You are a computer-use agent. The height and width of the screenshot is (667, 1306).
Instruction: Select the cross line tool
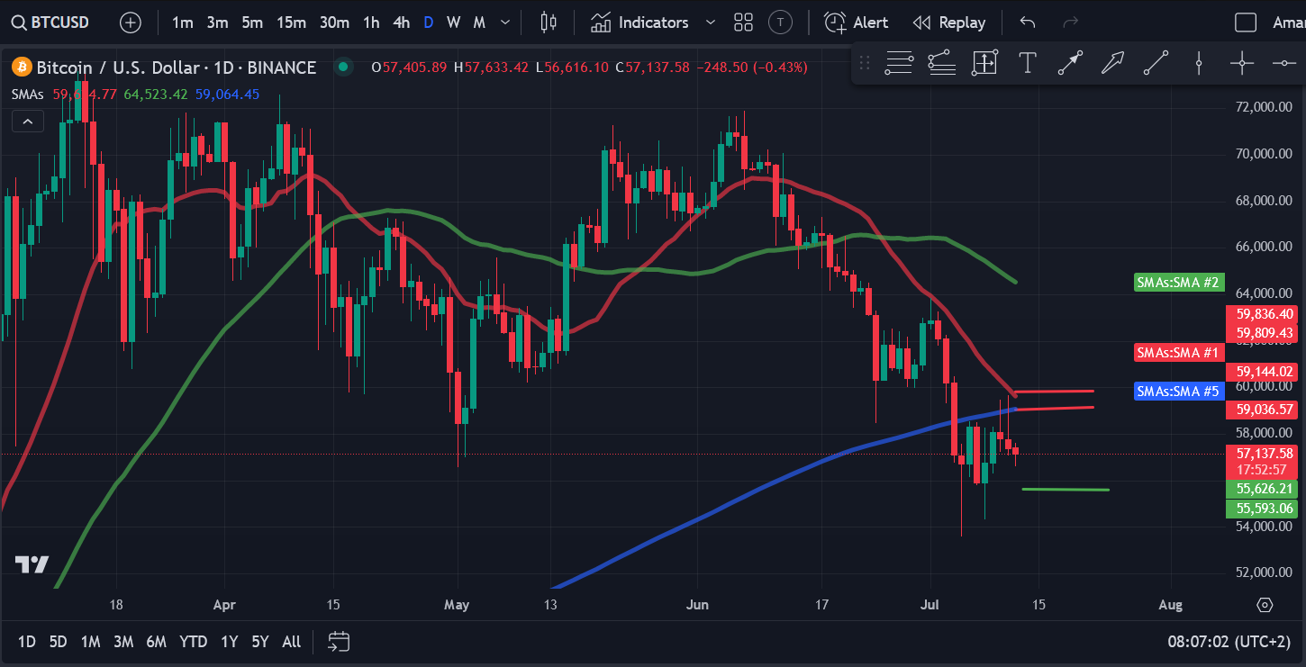pyautogui.click(x=1242, y=63)
